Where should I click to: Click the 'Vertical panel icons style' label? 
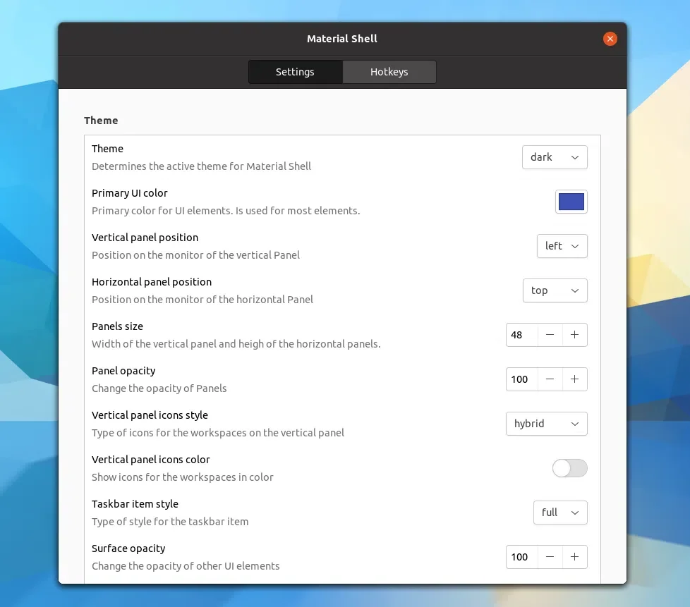150,415
